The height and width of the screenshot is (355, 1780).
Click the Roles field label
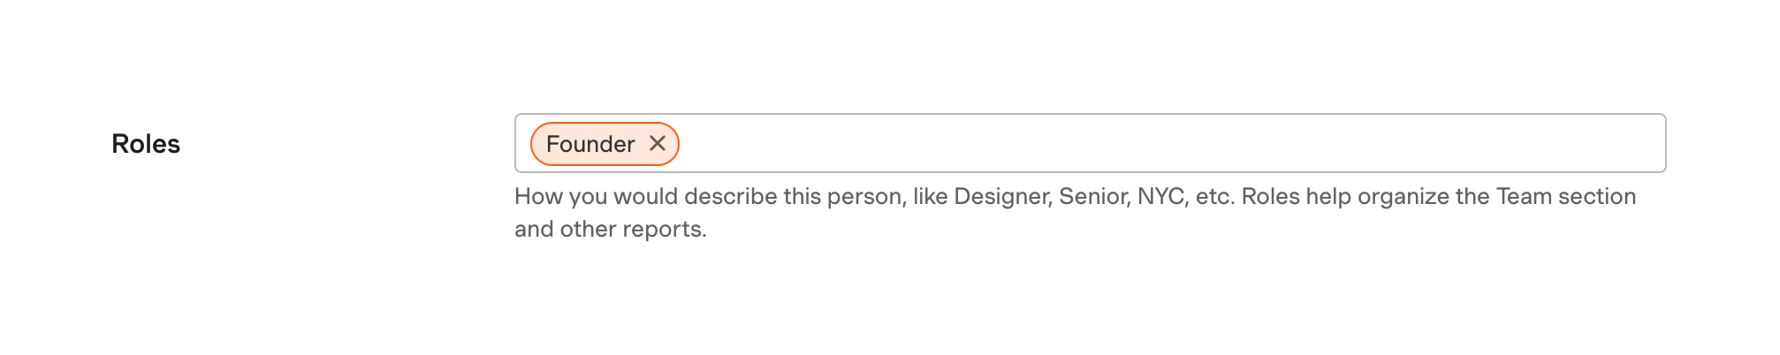click(146, 144)
